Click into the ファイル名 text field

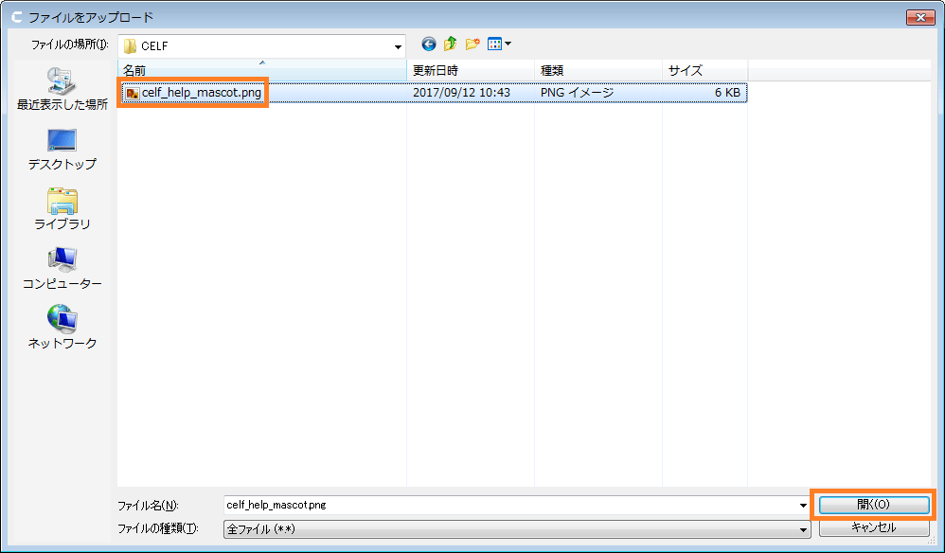[x=511, y=506]
